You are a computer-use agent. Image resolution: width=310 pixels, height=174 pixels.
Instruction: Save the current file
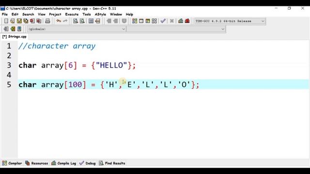click(19, 21)
